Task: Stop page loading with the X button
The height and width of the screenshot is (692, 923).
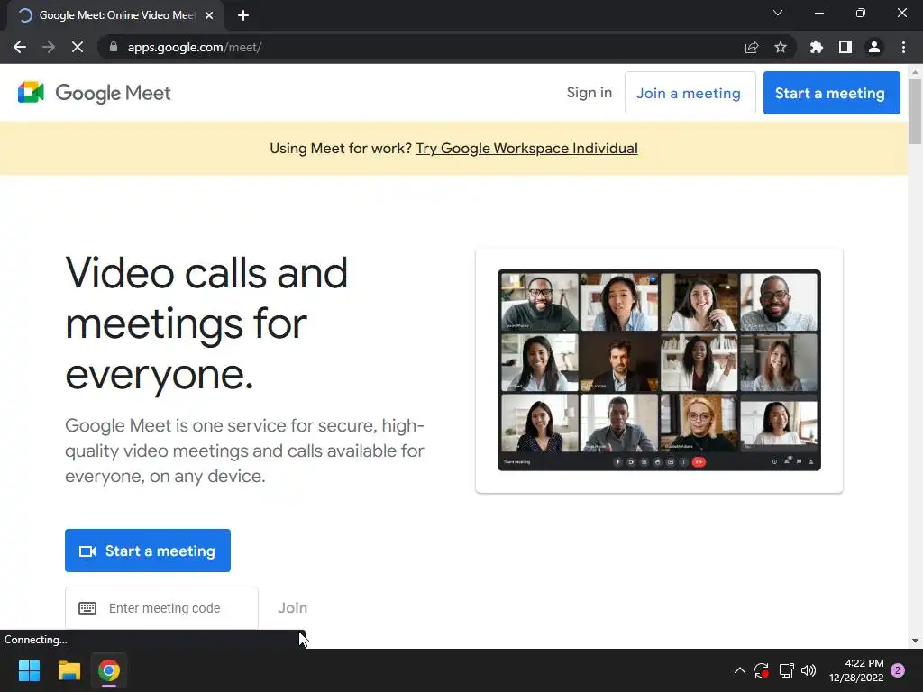Action: [78, 47]
